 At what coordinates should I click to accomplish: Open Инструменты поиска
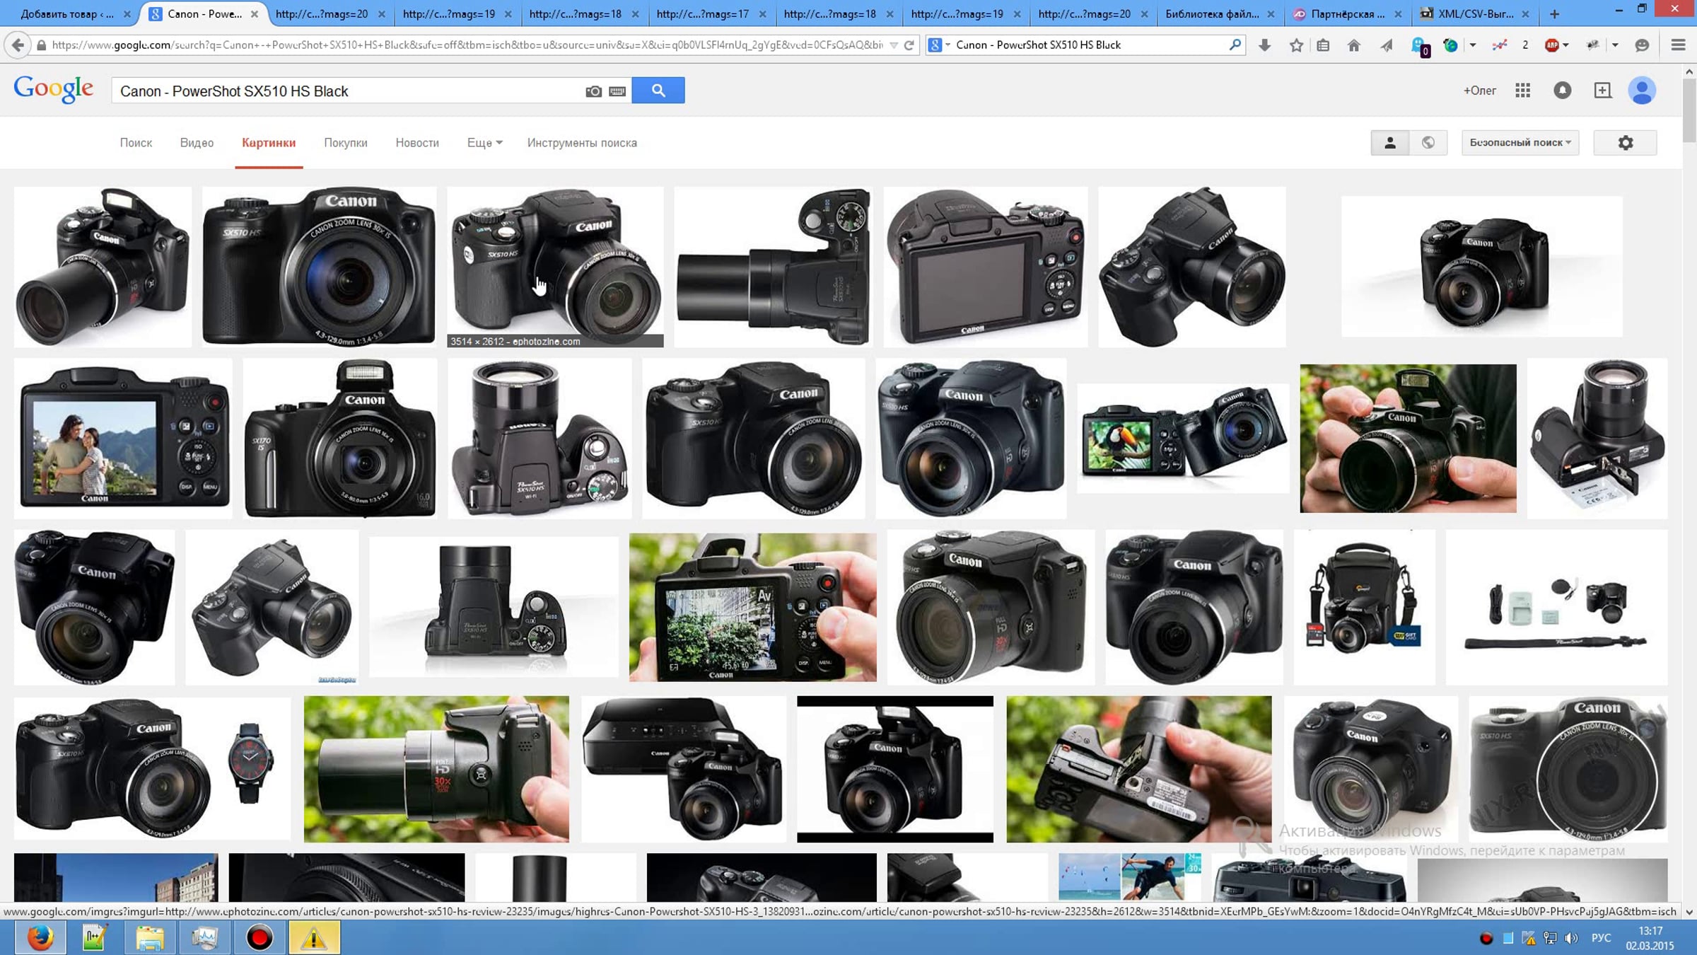(x=582, y=143)
